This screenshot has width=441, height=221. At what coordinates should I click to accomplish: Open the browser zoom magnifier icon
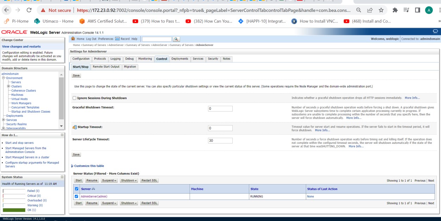pos(358,10)
